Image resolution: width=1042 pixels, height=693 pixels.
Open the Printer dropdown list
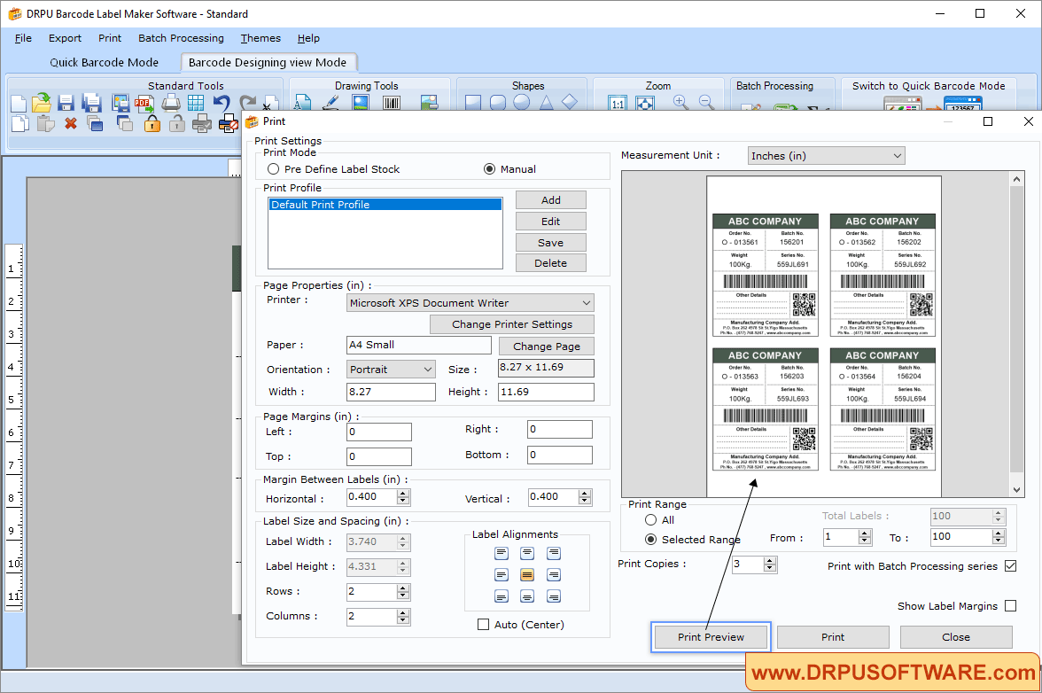click(470, 303)
